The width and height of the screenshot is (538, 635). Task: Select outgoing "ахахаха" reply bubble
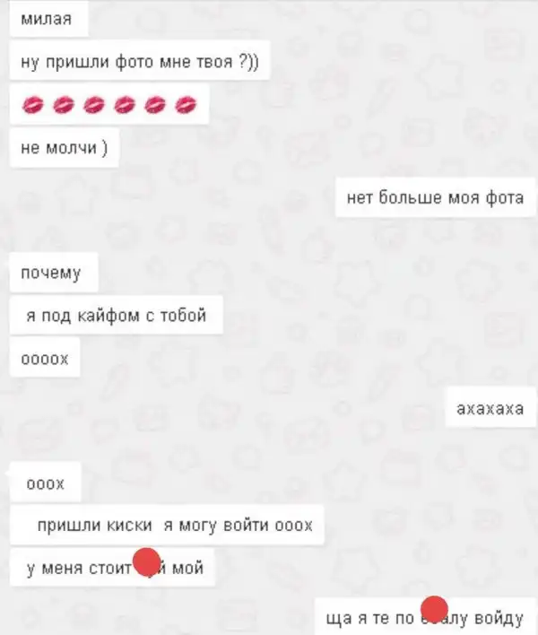click(490, 407)
